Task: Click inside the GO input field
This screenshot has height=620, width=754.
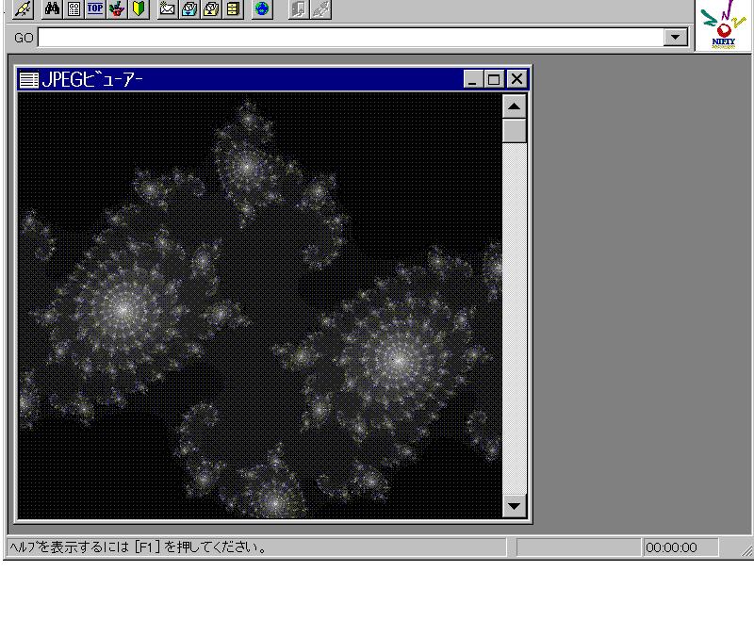Action: click(349, 37)
